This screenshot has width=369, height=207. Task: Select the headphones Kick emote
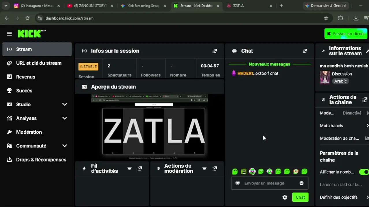252,171
